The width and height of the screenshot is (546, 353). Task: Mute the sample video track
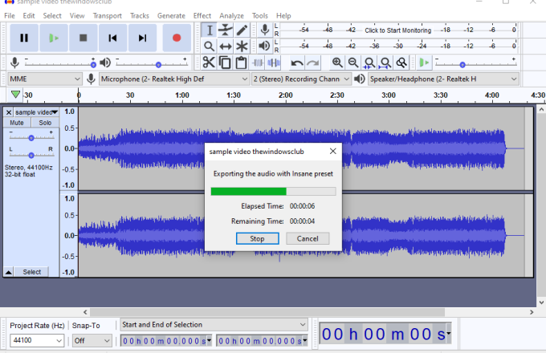[x=17, y=123]
